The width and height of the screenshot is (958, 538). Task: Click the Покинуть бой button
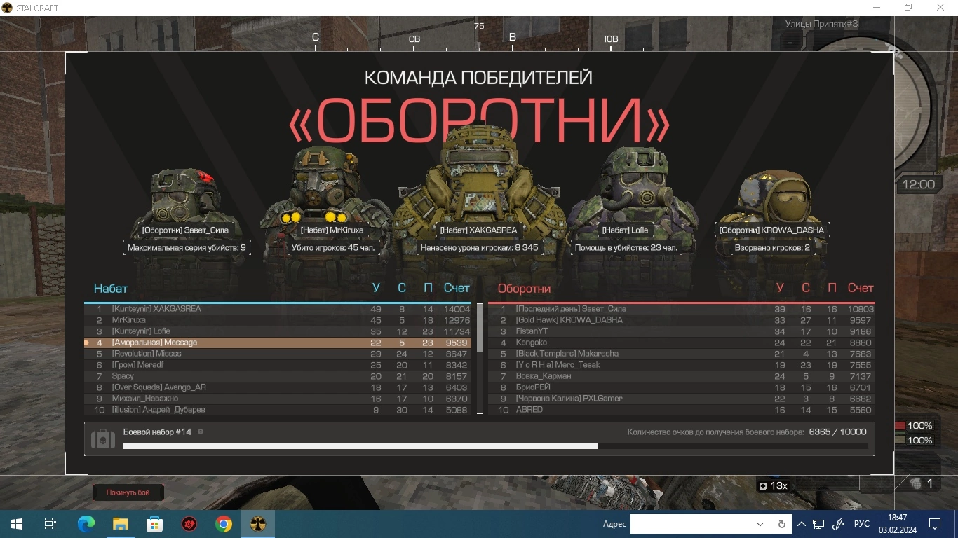click(128, 492)
